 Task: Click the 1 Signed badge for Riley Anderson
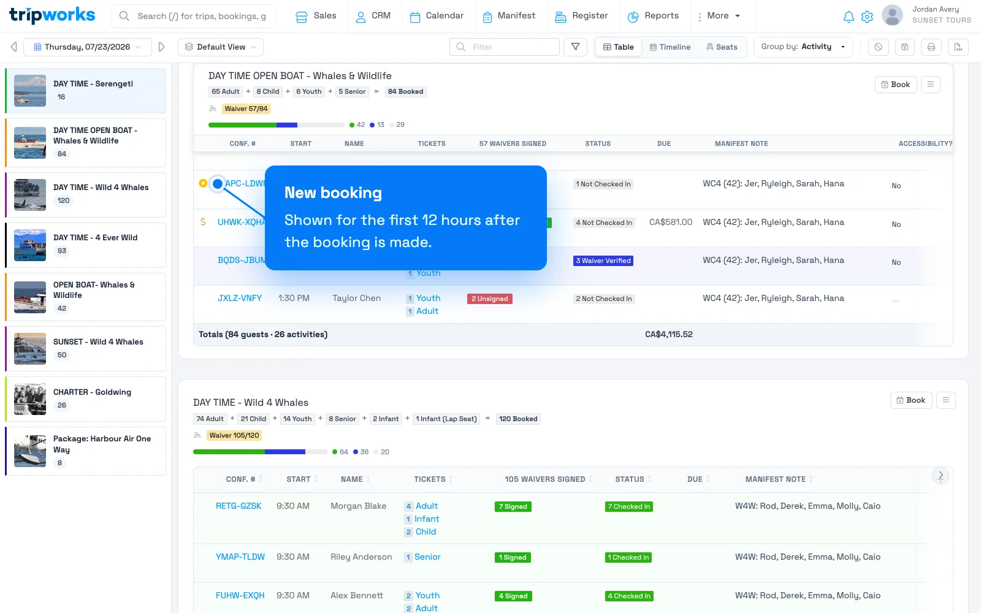click(513, 558)
